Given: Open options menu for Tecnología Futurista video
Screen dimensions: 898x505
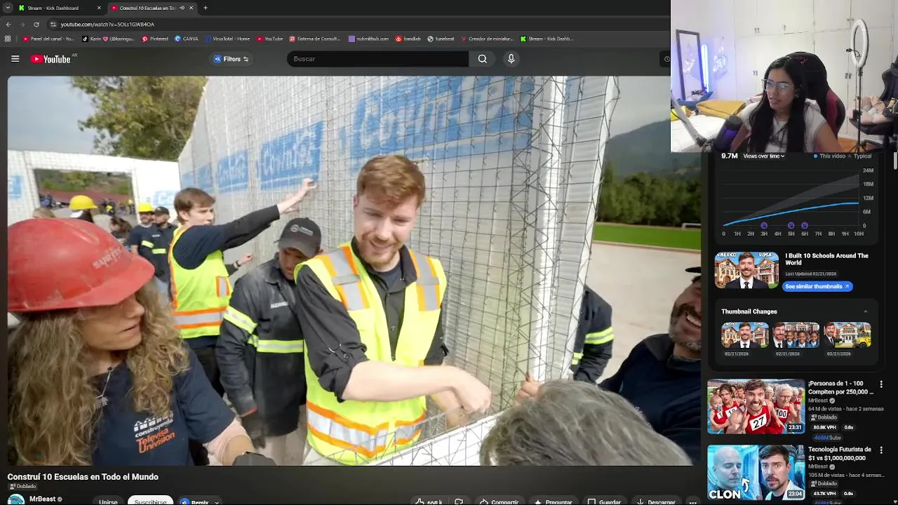Looking at the screenshot, I should (881, 450).
